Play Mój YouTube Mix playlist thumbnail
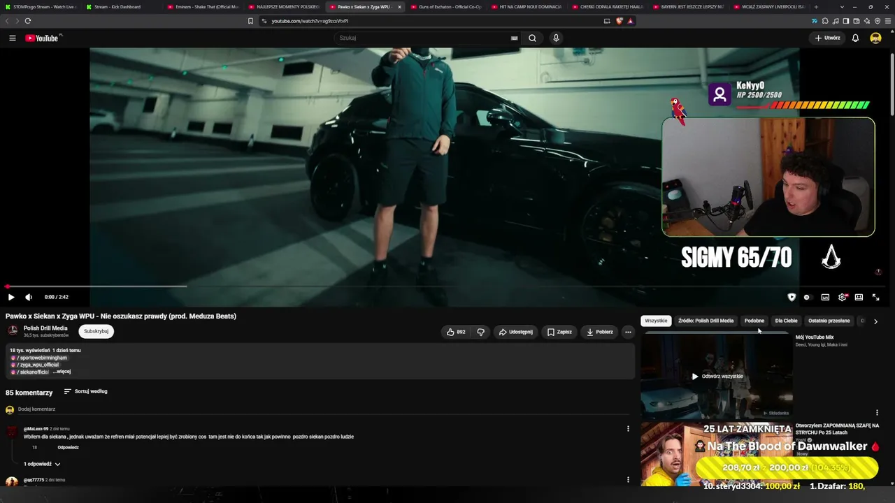 pyautogui.click(x=717, y=377)
